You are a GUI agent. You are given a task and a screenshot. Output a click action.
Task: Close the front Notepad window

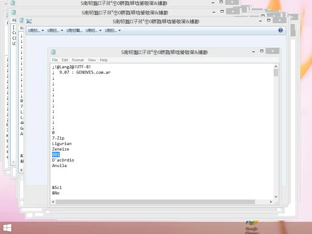[x=273, y=51]
